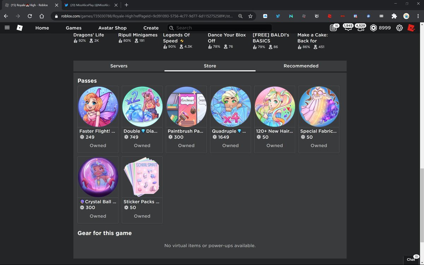Click the zoom magnifier icon in address bar

240,16
